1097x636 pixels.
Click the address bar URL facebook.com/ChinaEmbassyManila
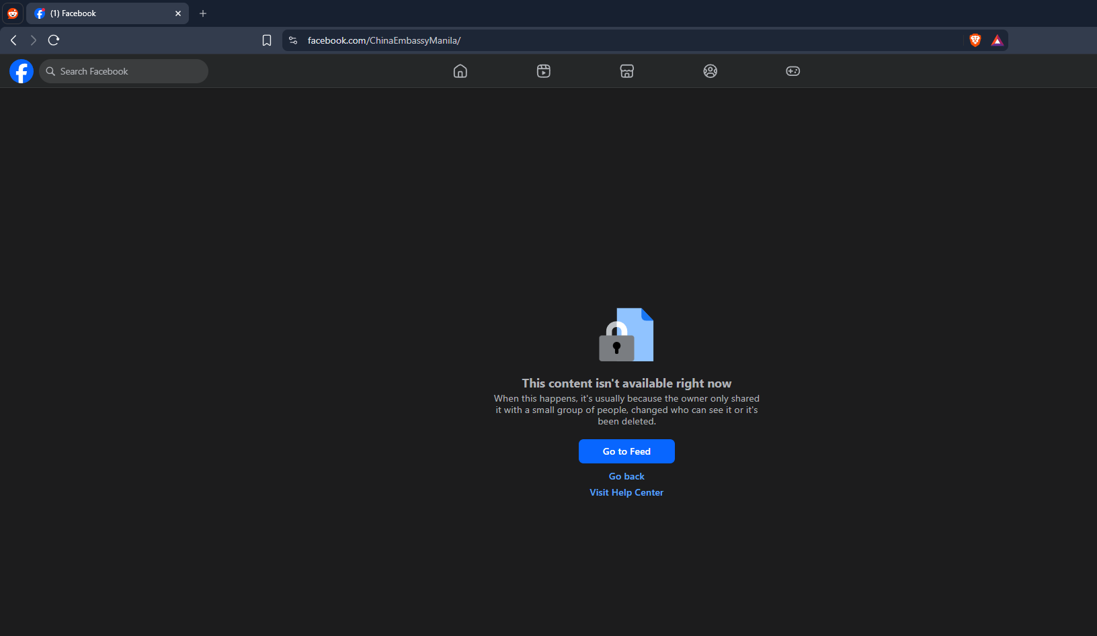pos(384,40)
